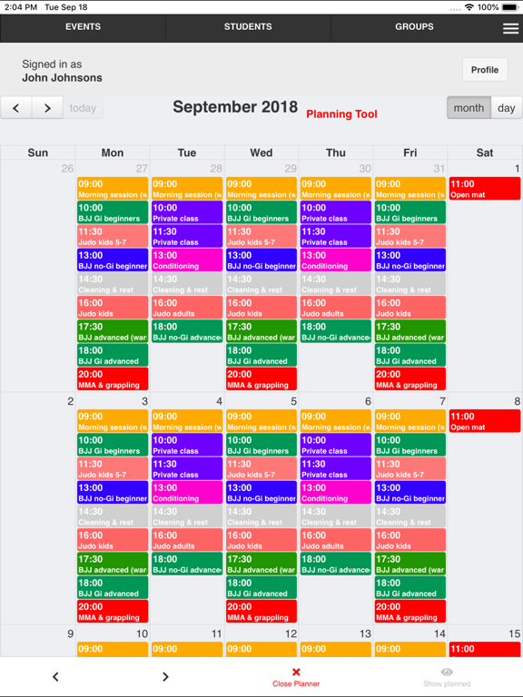
Task: Open Monday 27 BJJ no-Gi beginners 13:00
Action: click(113, 260)
